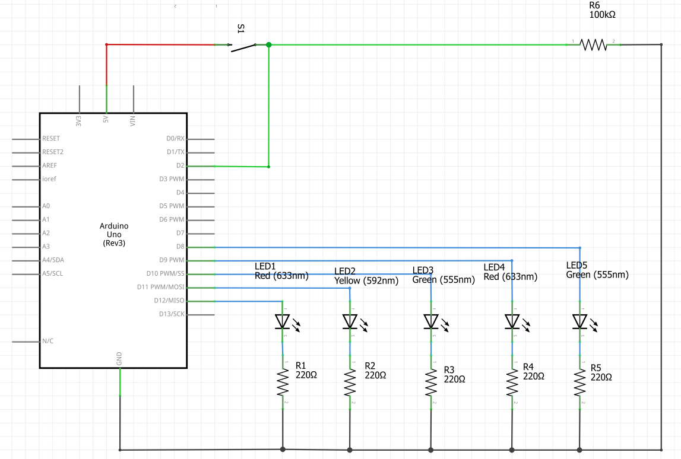Select resistor R1 zigzag symbol

283,383
